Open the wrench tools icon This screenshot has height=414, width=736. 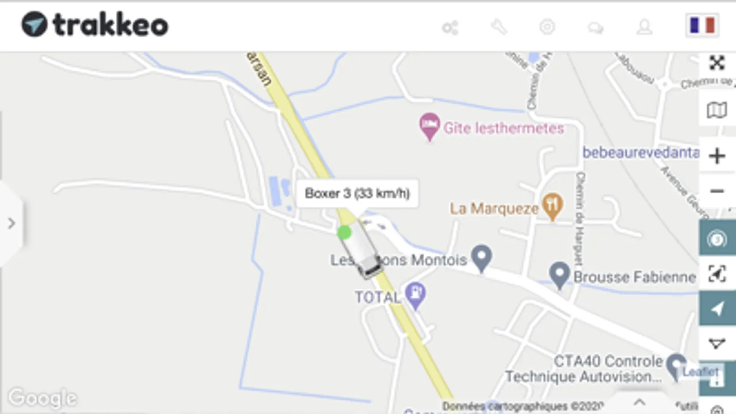click(x=499, y=27)
